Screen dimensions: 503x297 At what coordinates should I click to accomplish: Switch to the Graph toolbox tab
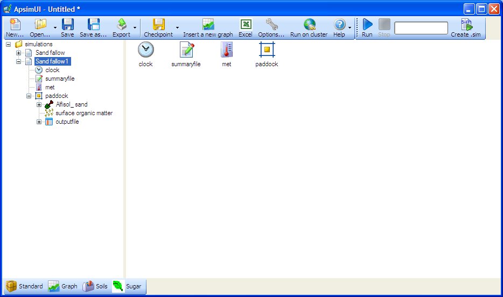point(62,286)
